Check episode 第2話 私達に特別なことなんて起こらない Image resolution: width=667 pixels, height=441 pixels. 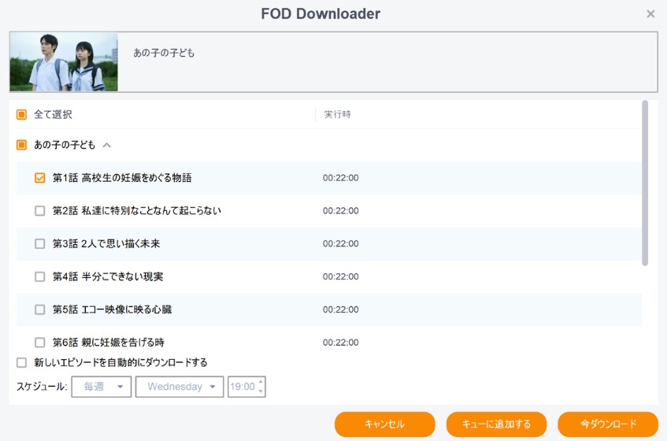[39, 210]
